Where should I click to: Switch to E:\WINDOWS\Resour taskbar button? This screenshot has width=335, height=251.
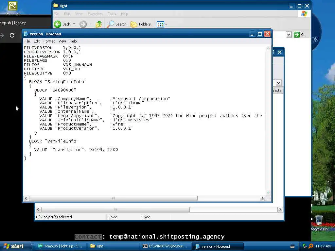click(x=165, y=246)
